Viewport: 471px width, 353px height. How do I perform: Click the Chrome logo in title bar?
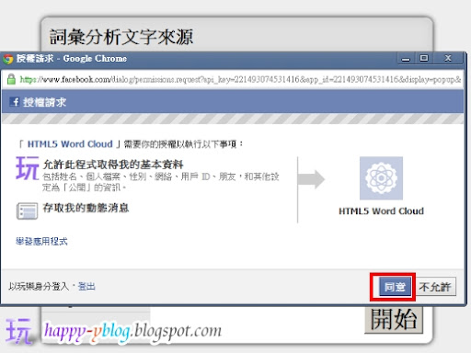[x=7, y=59]
